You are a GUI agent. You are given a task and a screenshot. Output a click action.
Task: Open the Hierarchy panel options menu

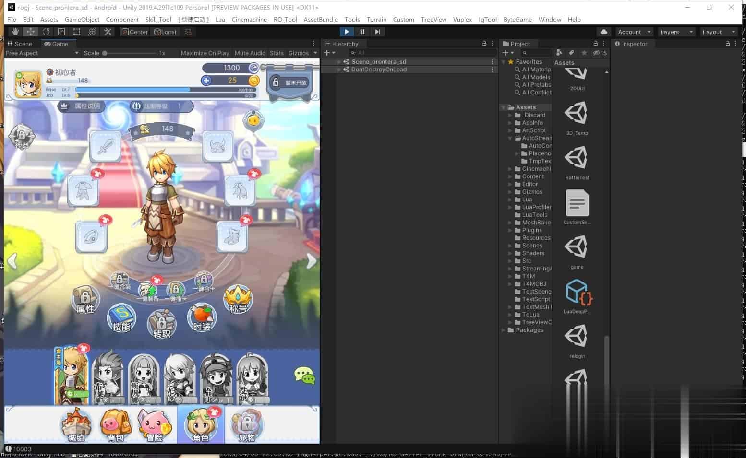[492, 44]
